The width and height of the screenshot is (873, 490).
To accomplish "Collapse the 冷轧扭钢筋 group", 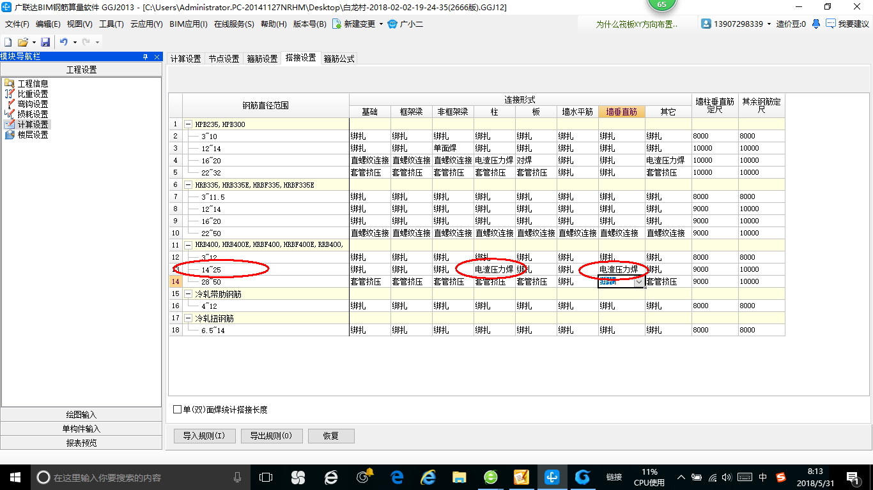I will pyautogui.click(x=189, y=318).
